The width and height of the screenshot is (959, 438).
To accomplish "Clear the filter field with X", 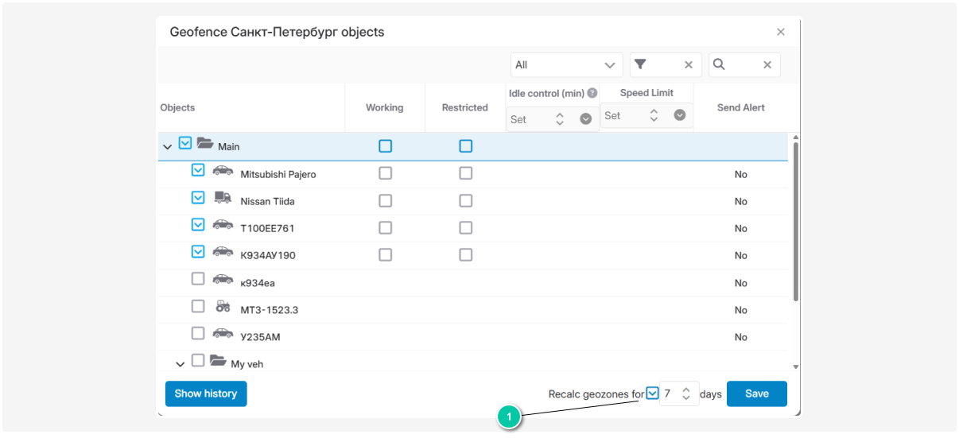I will [689, 65].
